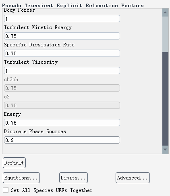Open the Equations... dialog

tap(21, 178)
